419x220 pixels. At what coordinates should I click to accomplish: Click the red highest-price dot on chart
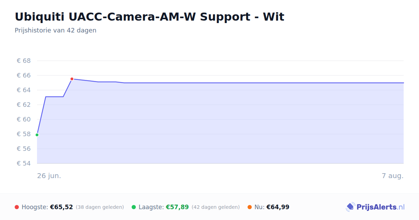72,79
